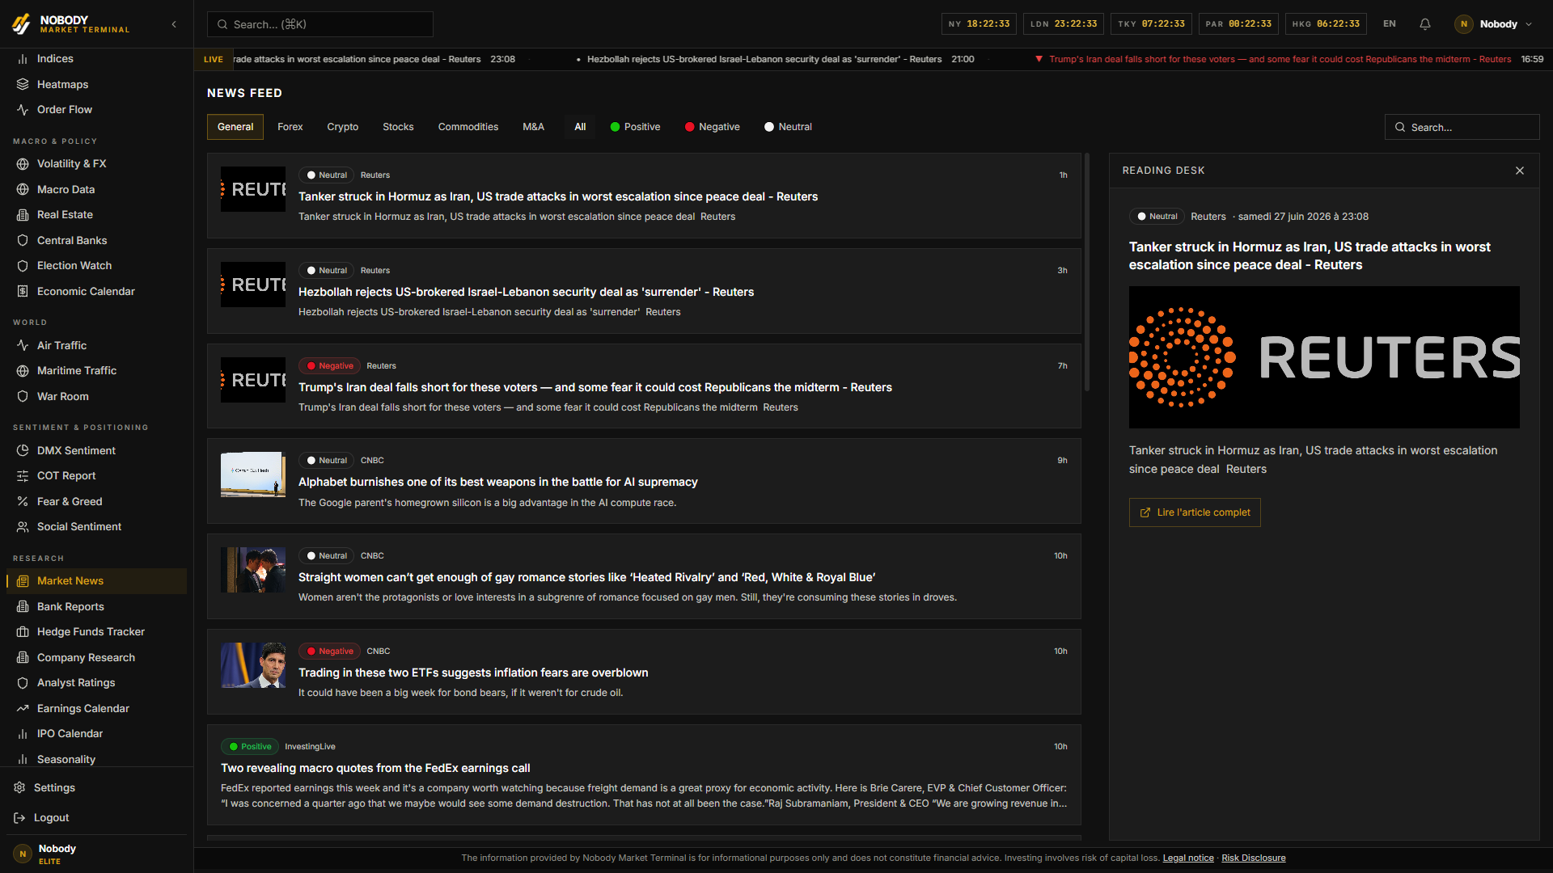
Task: Open the Heatmaps sidebar icon
Action: [23, 84]
